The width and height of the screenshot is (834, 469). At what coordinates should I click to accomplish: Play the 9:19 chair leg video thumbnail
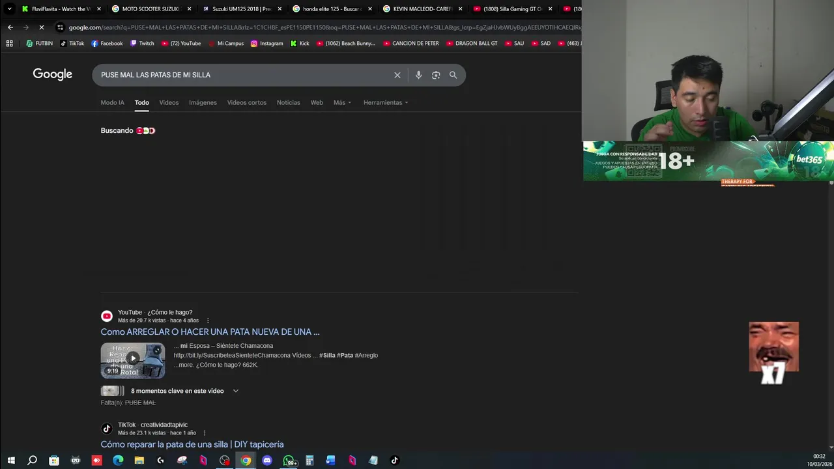click(133, 360)
